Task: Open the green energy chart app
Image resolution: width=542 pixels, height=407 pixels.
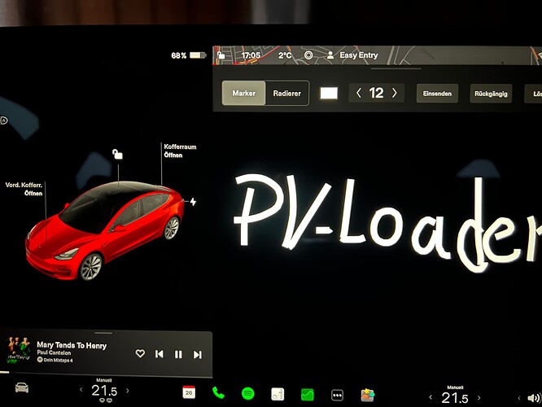Action: (308, 395)
